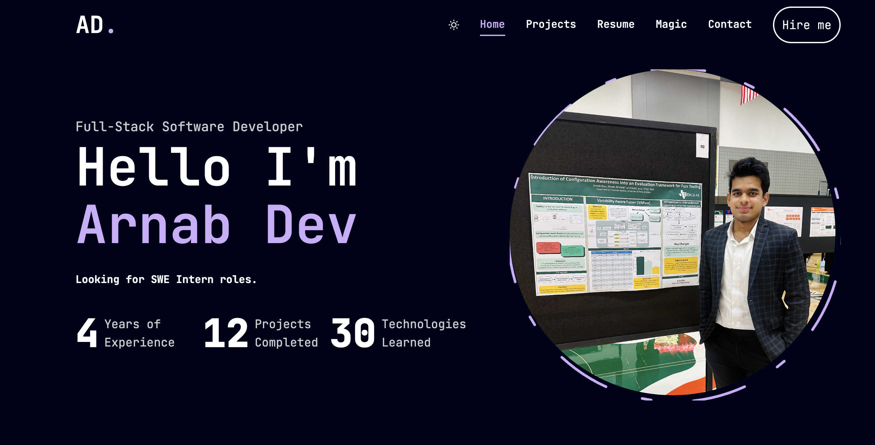The width and height of the screenshot is (875, 445).
Task: Select the Home tab
Action: click(492, 24)
